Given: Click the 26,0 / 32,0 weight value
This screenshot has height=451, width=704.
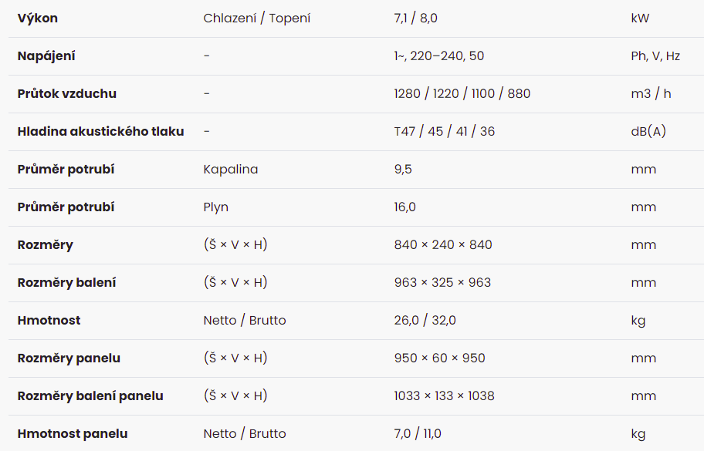Looking at the screenshot, I should click(425, 321).
